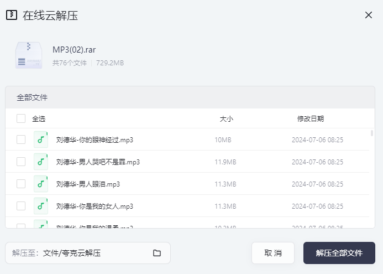Click the 解压全部文件 button
The image size is (383, 274).
coord(339,253)
